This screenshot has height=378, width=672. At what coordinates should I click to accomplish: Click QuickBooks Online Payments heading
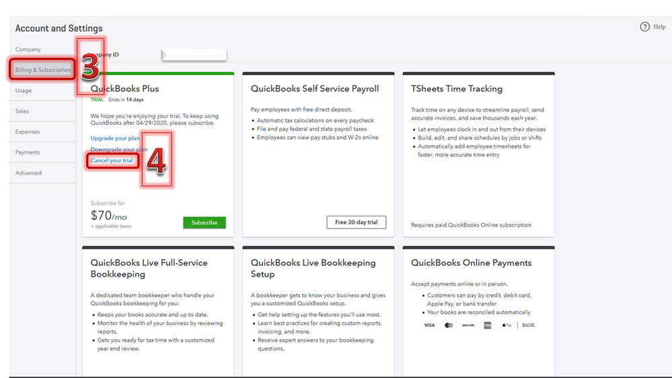[x=471, y=263]
